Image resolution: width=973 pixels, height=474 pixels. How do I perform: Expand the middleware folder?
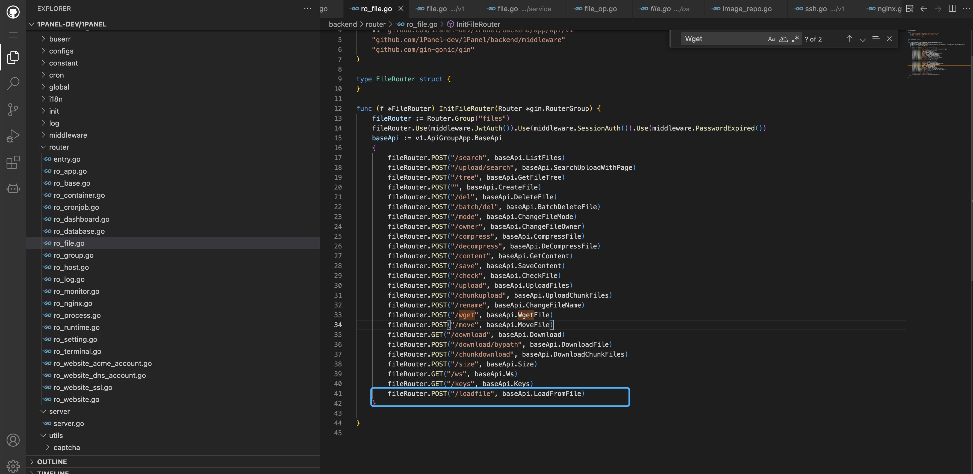pos(68,135)
